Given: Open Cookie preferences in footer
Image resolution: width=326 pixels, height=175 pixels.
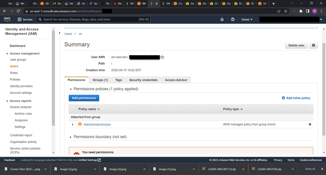Looking at the screenshot, I should [311, 160].
